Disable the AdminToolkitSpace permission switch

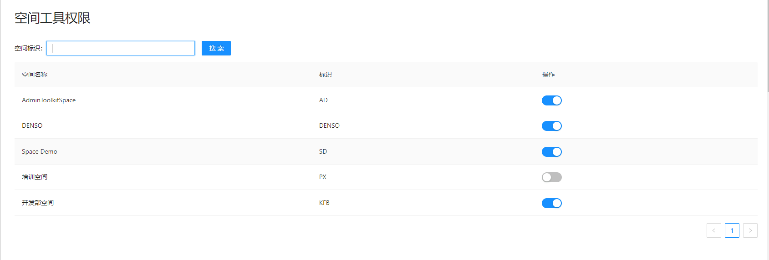tap(551, 100)
